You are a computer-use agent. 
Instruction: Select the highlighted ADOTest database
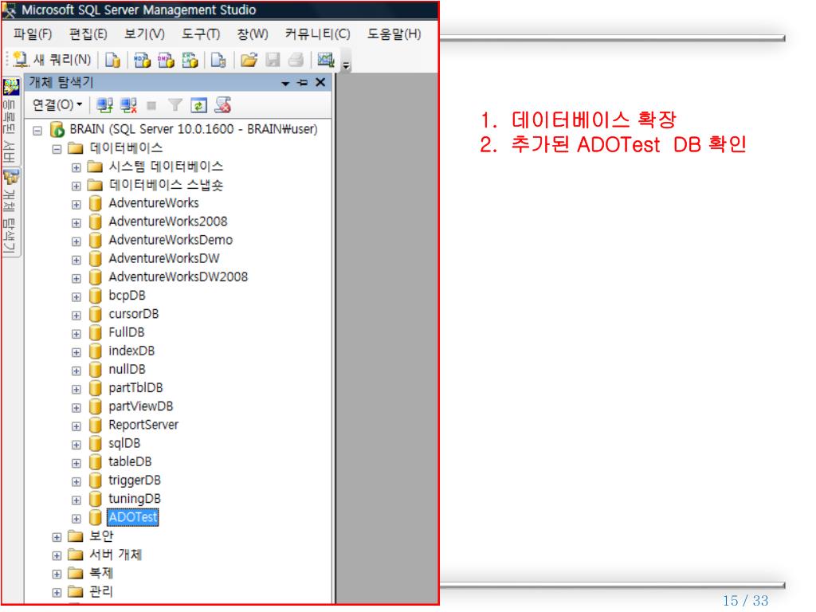(133, 517)
